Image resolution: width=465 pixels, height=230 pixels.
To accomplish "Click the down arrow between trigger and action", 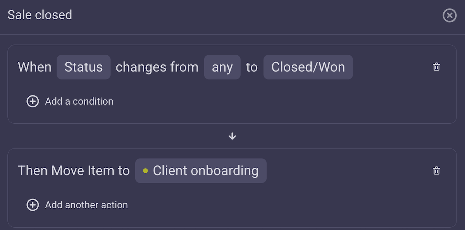I will tap(232, 136).
